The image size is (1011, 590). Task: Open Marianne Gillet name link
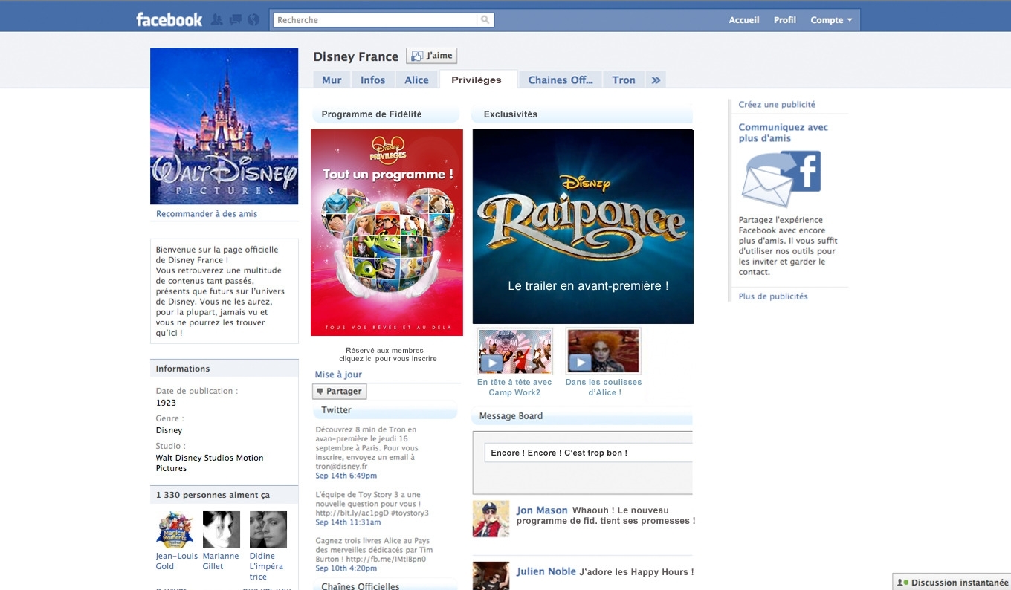[x=221, y=561]
